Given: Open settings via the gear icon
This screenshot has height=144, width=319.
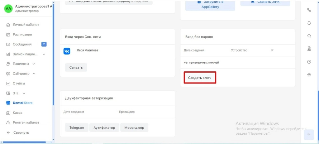Looking at the screenshot, I should [309, 74].
